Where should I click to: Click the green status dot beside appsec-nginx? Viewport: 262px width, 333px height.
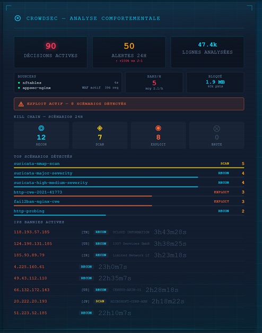pyautogui.click(x=19, y=88)
